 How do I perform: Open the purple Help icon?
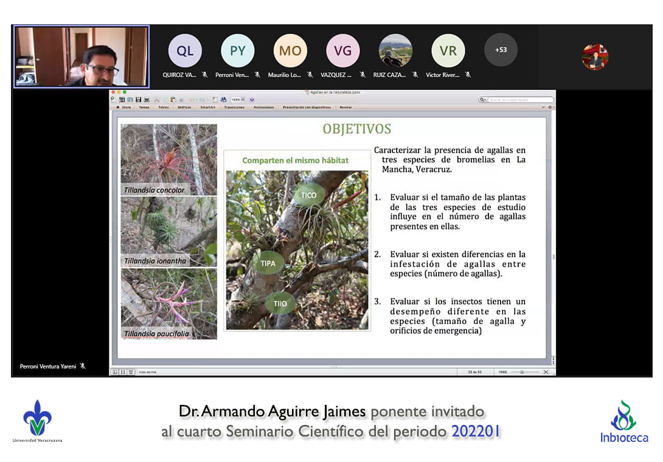[x=252, y=100]
